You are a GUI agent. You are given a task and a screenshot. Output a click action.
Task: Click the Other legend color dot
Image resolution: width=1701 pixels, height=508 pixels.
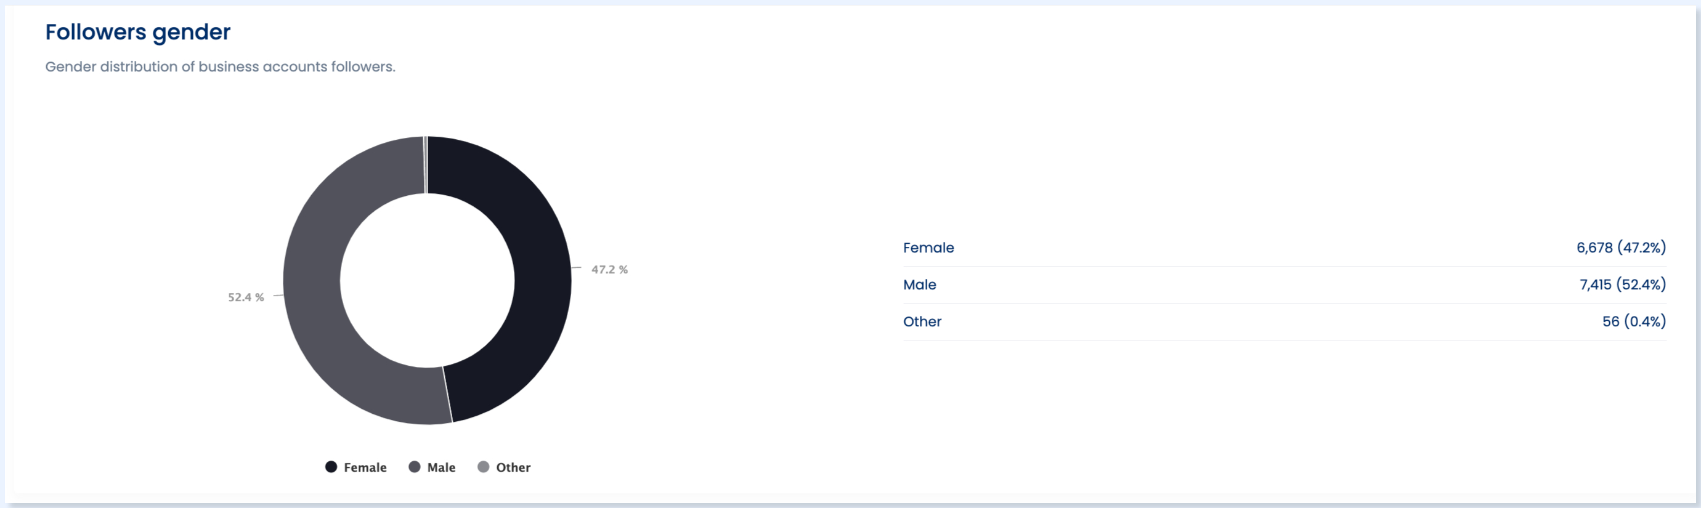pyautogui.click(x=484, y=467)
